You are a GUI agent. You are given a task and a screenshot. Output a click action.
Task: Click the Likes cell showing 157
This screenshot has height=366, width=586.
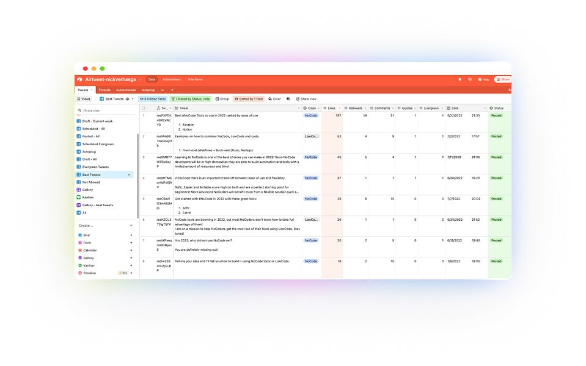pyautogui.click(x=332, y=123)
